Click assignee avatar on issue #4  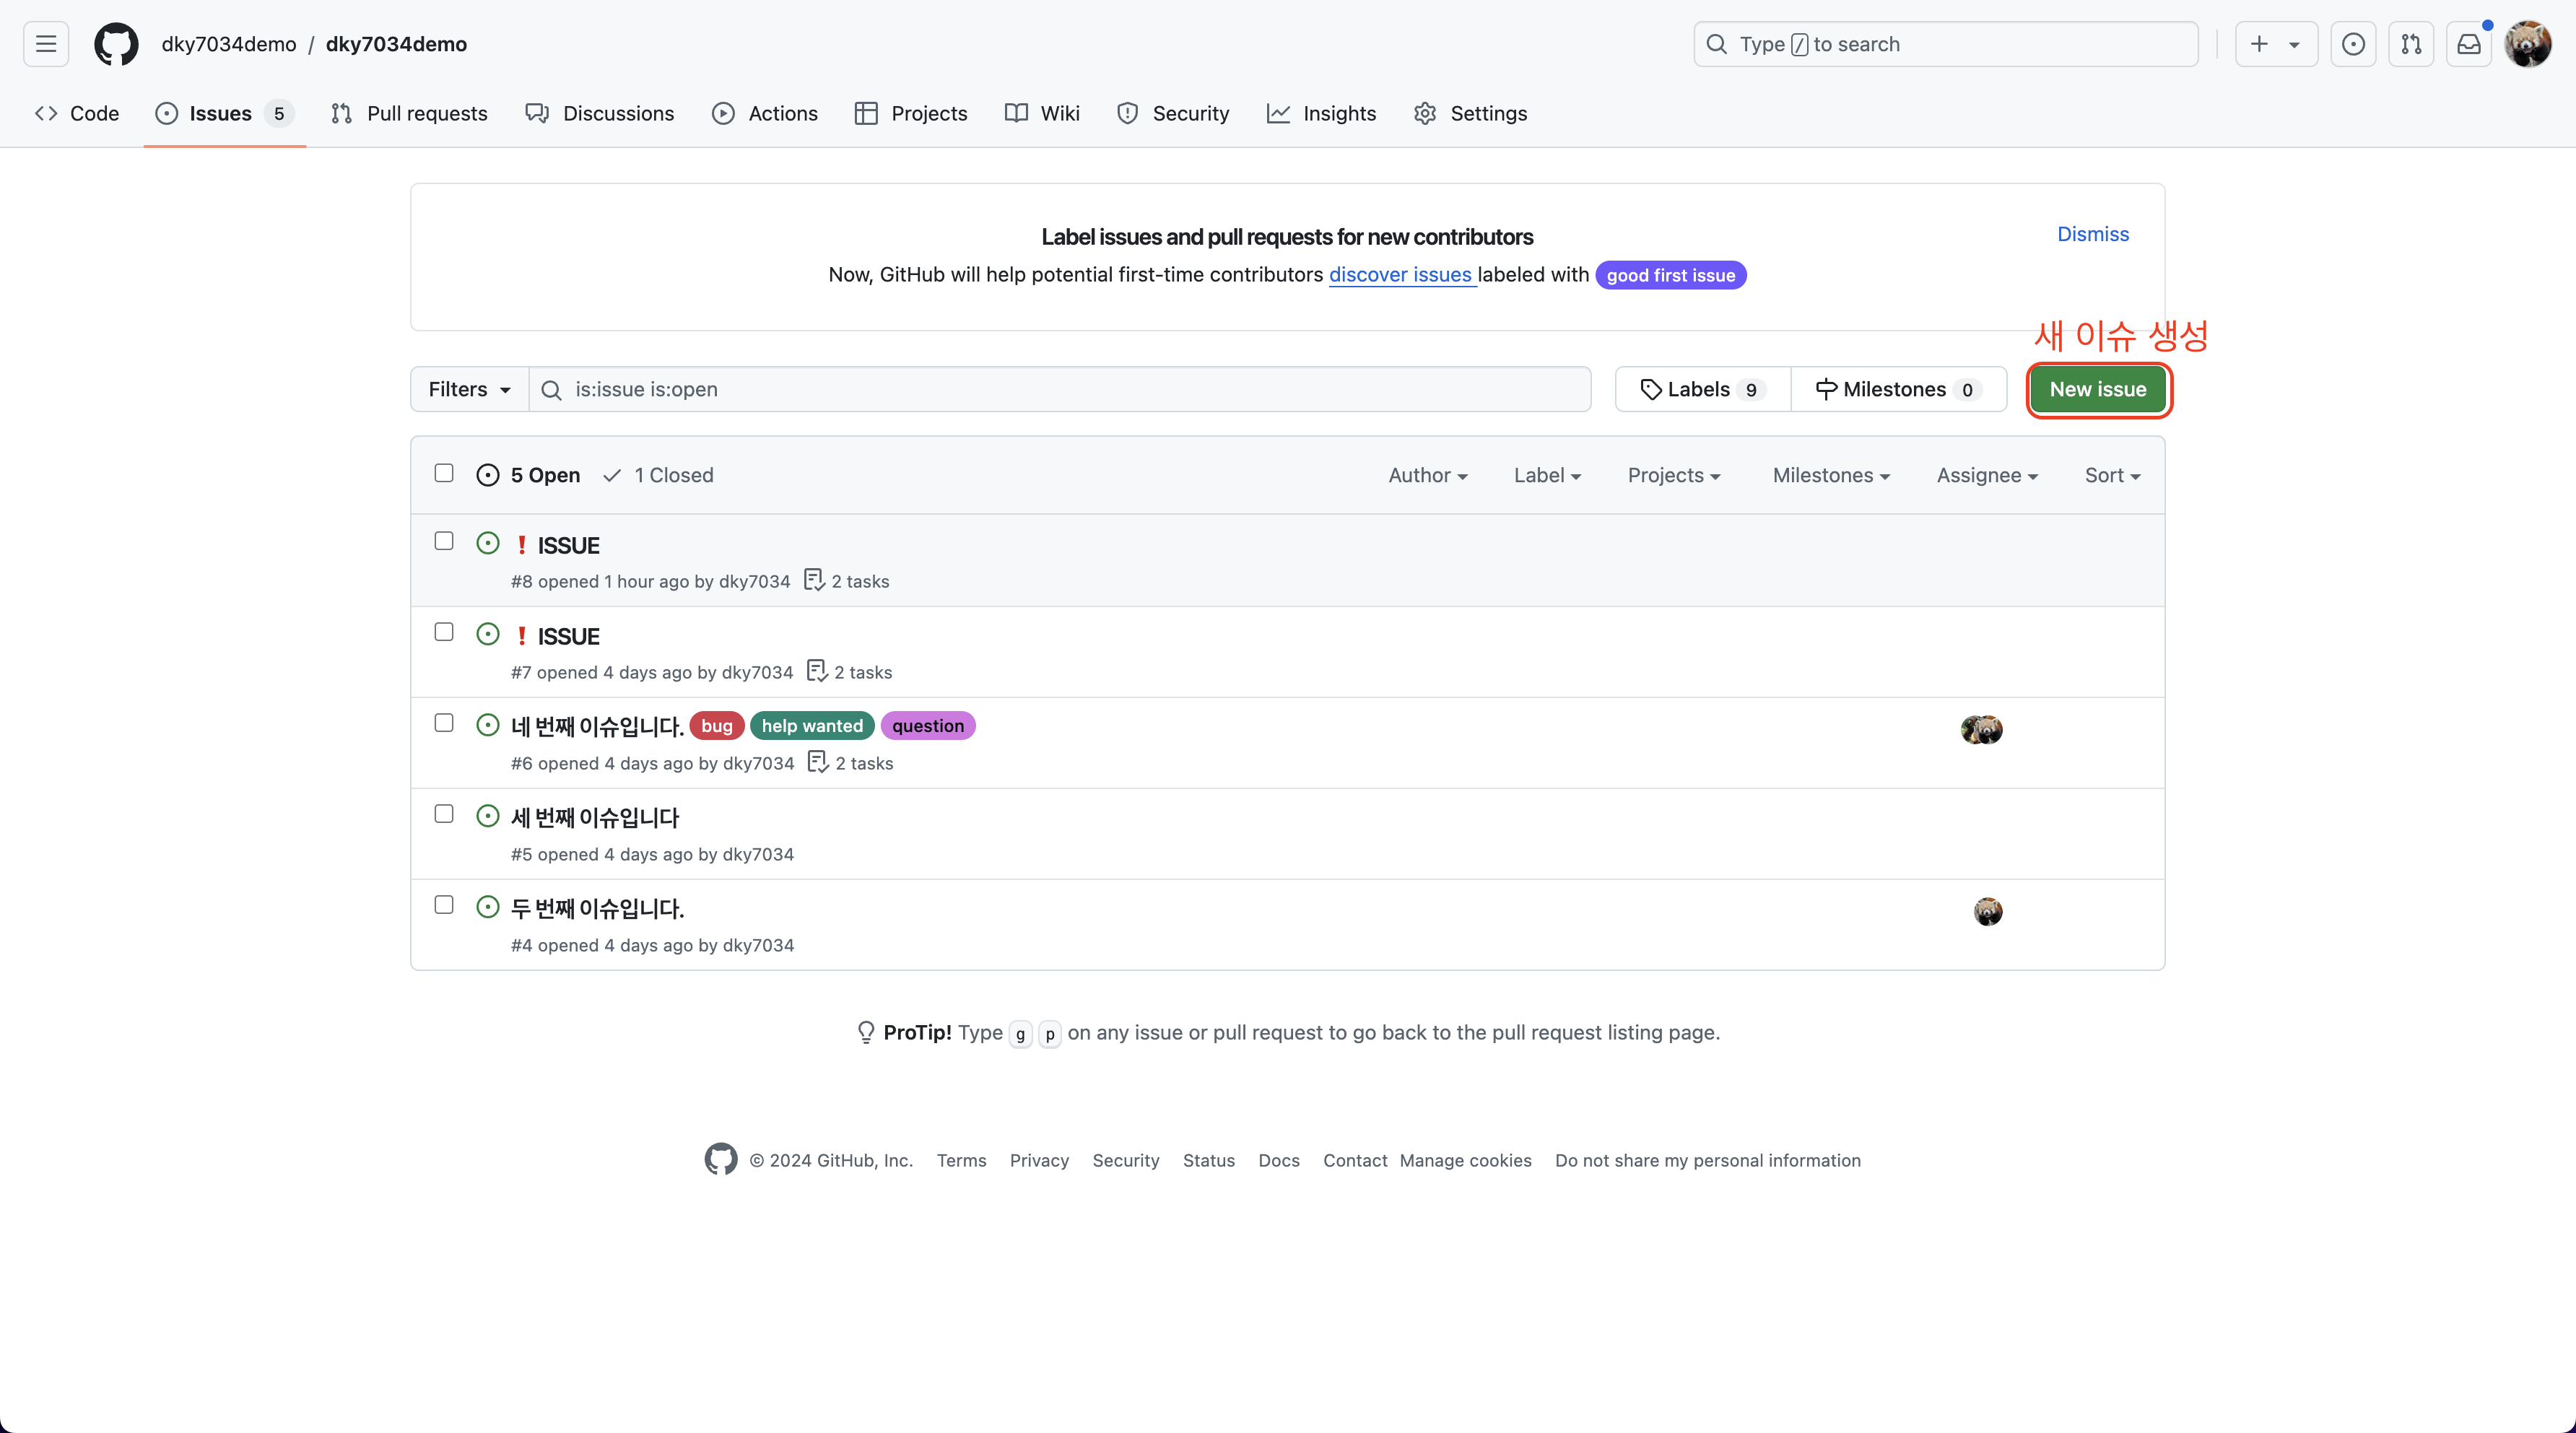pos(1988,911)
